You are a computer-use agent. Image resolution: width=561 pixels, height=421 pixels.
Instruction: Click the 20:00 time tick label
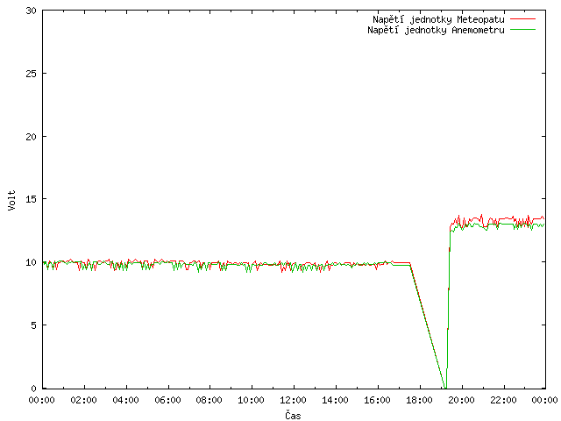(x=462, y=400)
